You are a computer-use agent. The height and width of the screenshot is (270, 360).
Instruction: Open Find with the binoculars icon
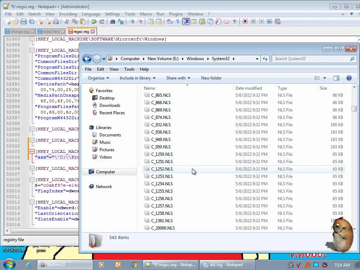point(112,21)
